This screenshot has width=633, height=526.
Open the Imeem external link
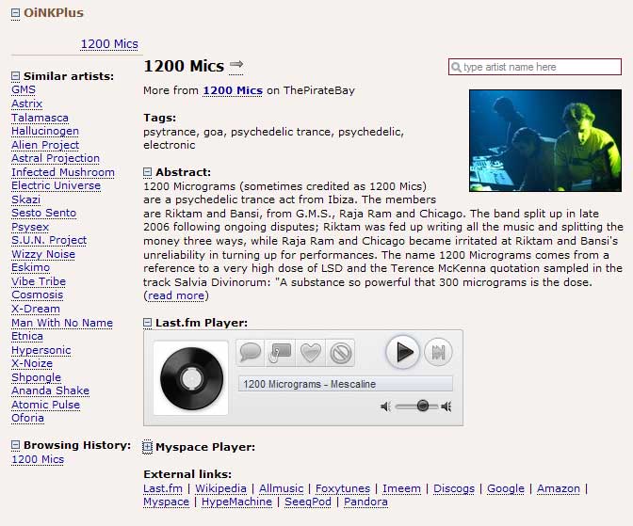[401, 488]
